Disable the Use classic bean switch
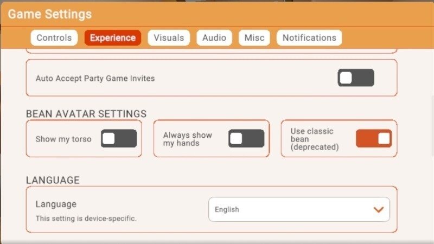This screenshot has width=434, height=244. (374, 139)
